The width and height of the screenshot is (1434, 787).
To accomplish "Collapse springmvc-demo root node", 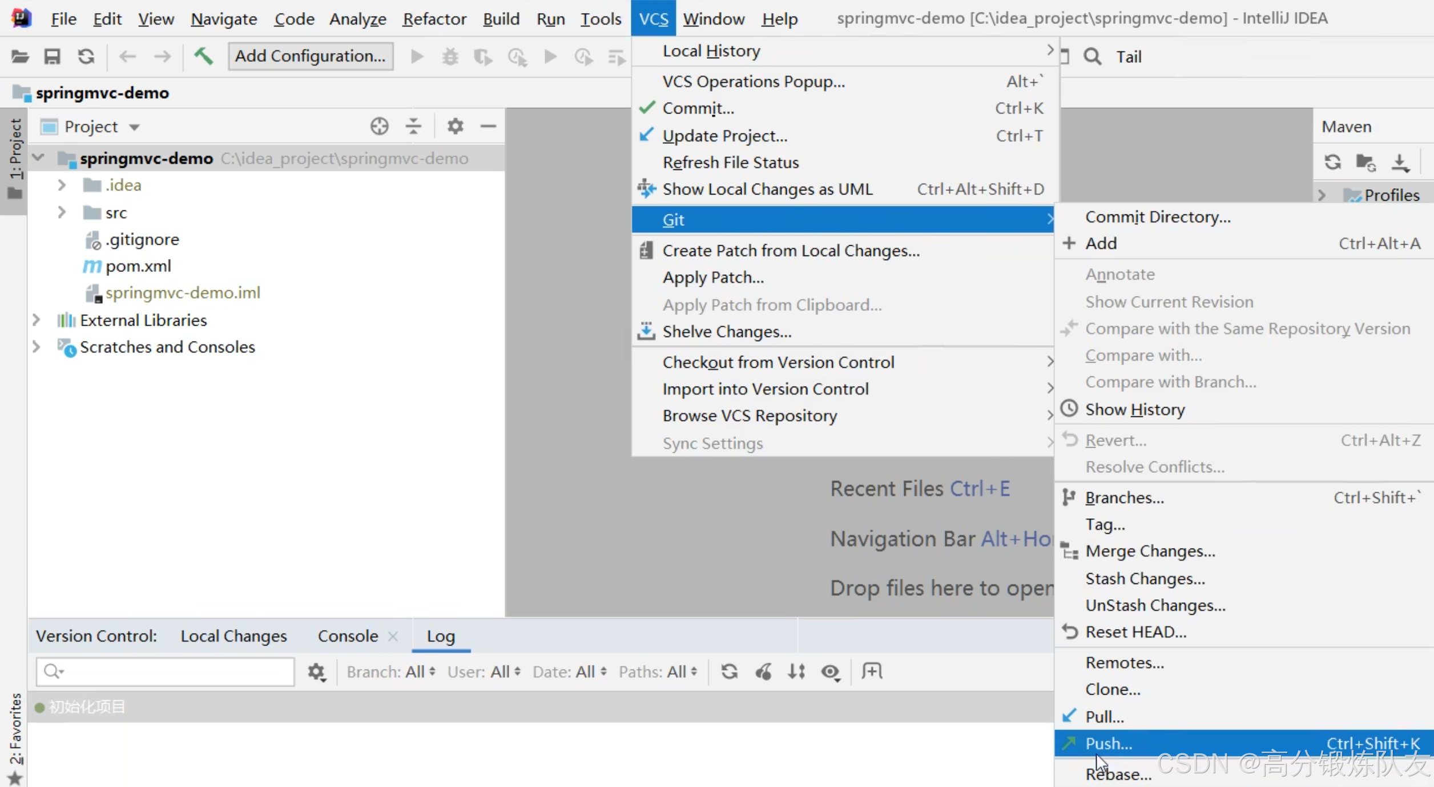I will point(38,158).
